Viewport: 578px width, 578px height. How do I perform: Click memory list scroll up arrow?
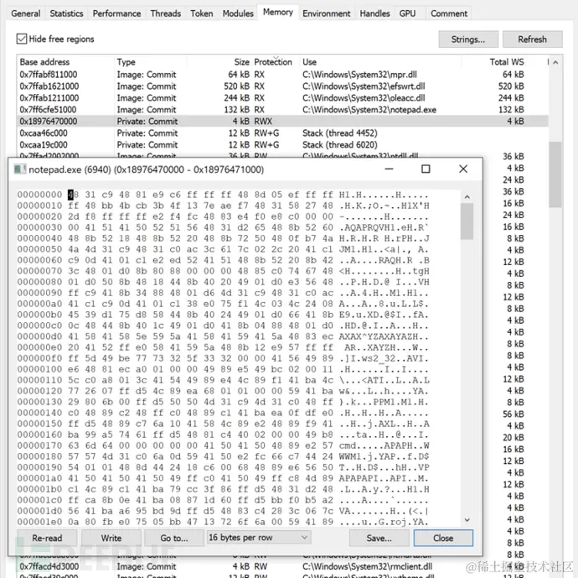555,62
